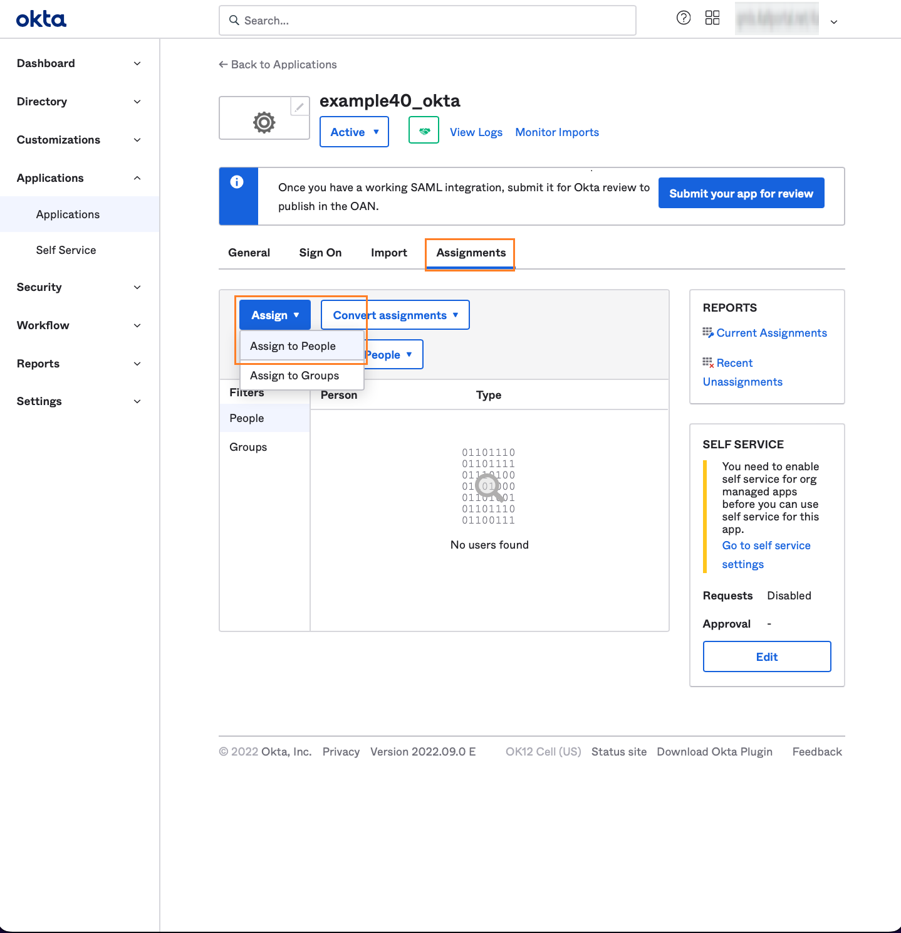Expand the Security sidebar section
The height and width of the screenshot is (933, 901).
79,287
